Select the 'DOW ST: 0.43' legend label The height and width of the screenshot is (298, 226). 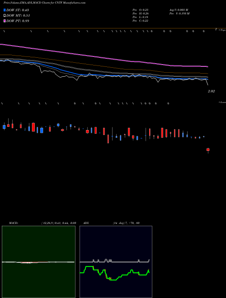coord(18,10)
